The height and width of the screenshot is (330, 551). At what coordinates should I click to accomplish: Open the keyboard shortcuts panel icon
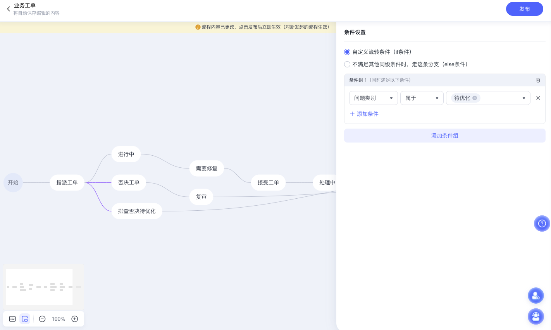click(12, 319)
